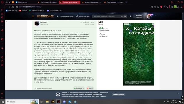Click Как это сделать button in adblock notice
184x104 pixels.
point(118,94)
